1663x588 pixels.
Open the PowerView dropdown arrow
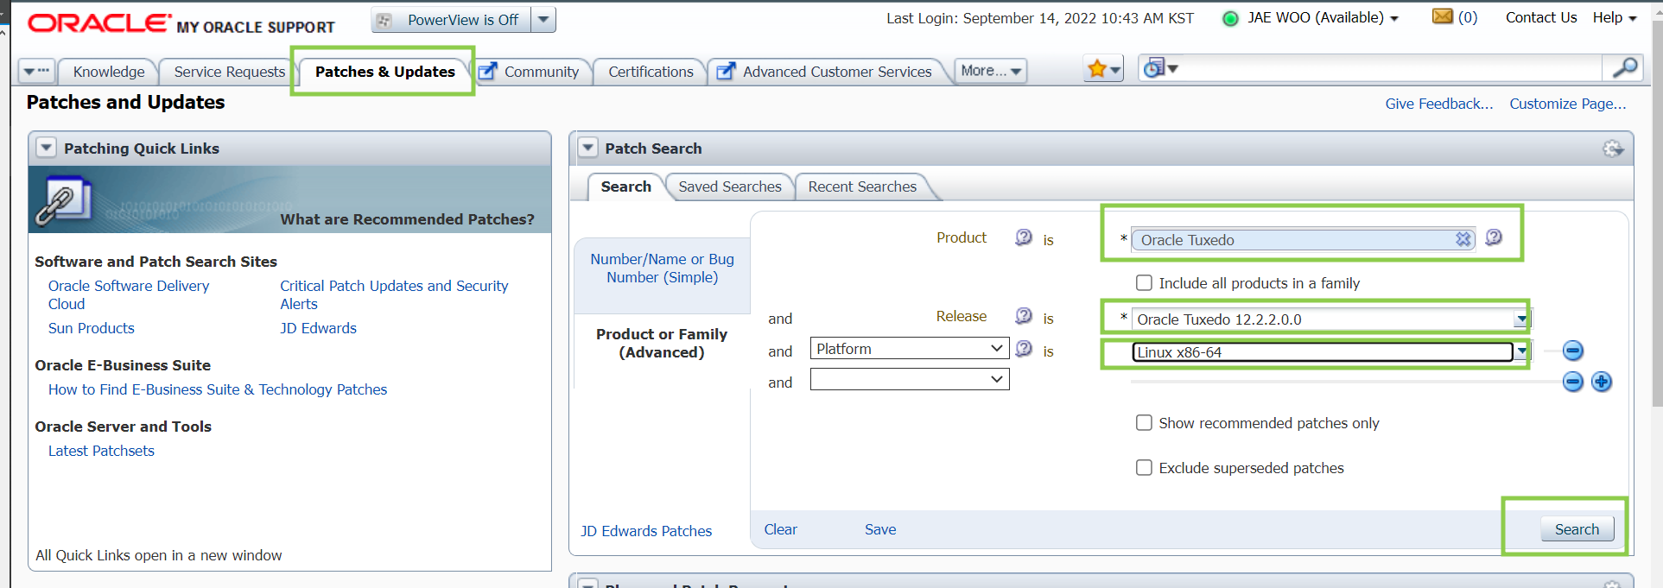pos(543,20)
